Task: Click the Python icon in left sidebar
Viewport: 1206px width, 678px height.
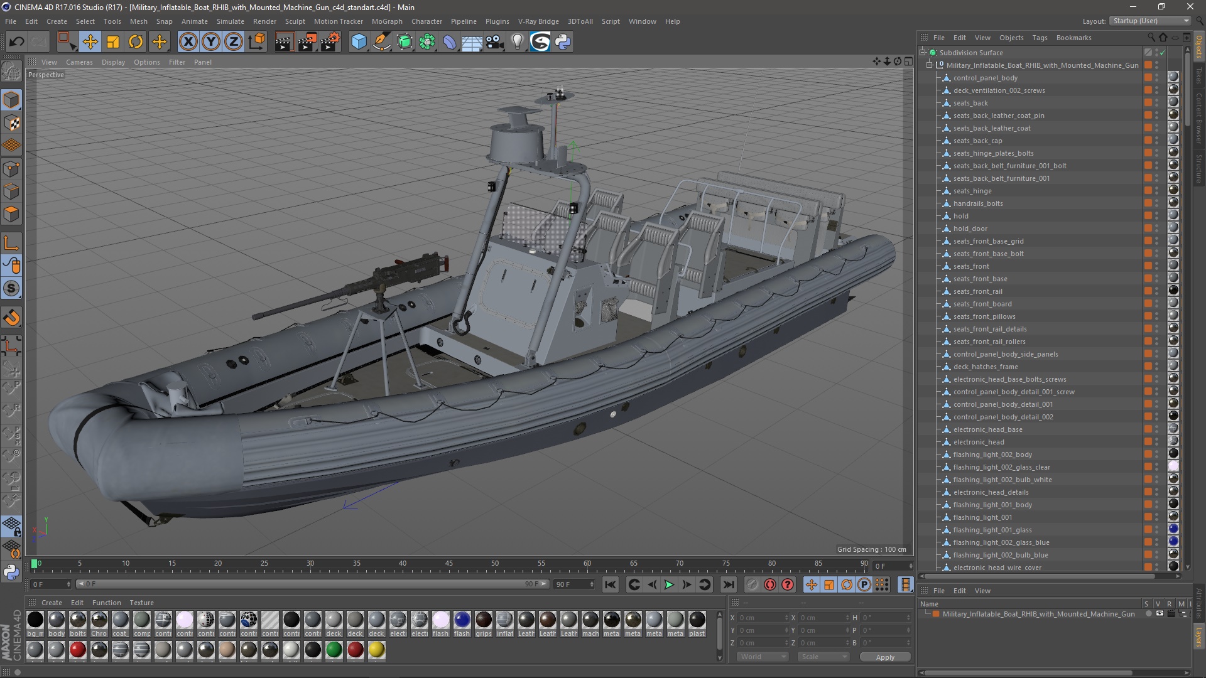Action: tap(11, 572)
